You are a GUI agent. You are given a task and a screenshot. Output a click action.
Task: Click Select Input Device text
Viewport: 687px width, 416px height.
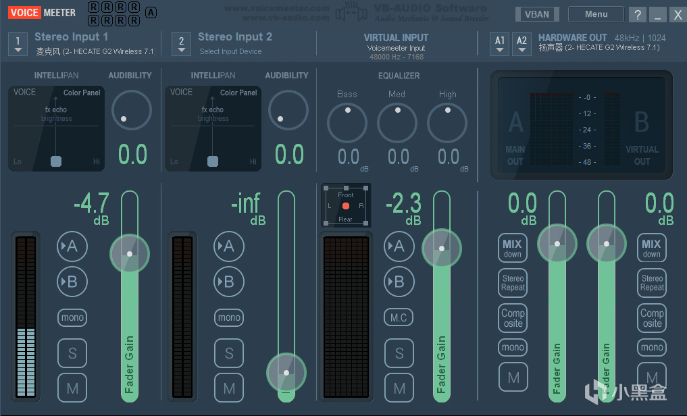pyautogui.click(x=230, y=51)
